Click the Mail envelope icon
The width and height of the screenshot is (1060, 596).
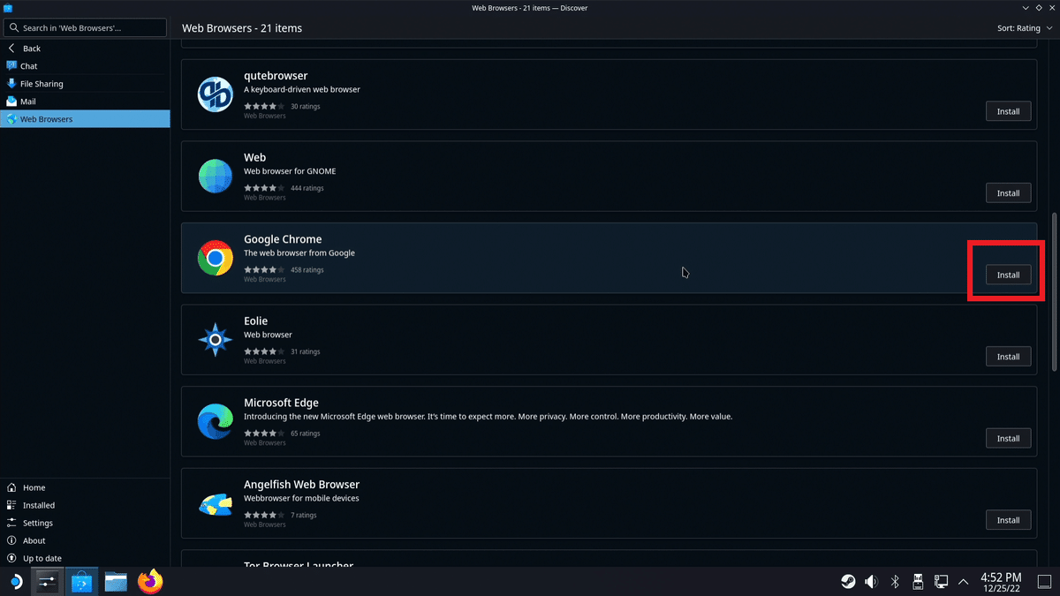[x=11, y=102]
